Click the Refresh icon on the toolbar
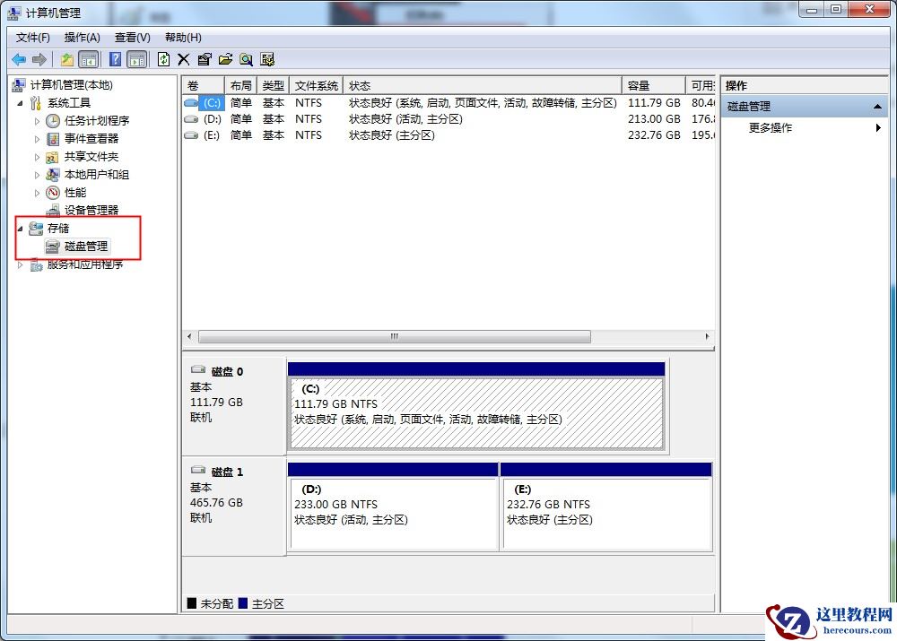 pos(162,59)
